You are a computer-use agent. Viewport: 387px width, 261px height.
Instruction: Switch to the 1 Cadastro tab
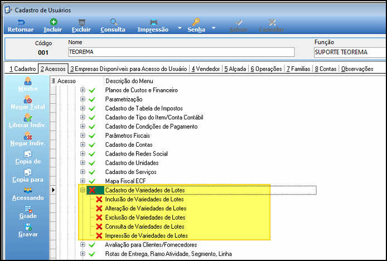coord(23,69)
